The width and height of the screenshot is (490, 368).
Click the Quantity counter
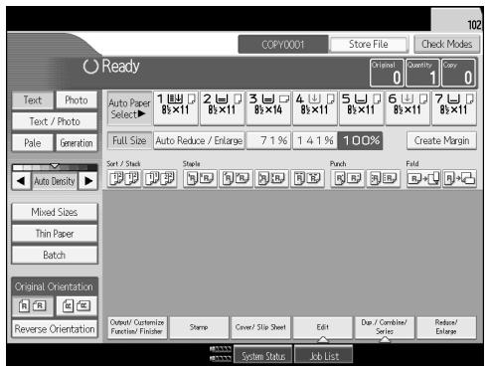422,73
